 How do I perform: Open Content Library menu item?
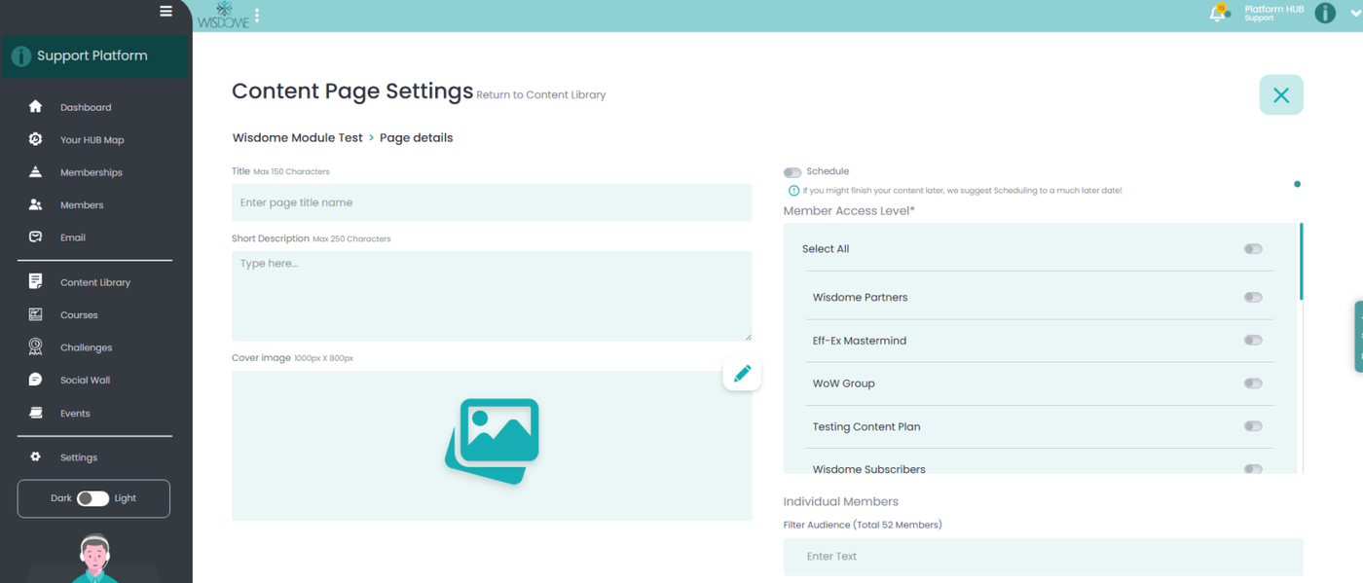95,282
